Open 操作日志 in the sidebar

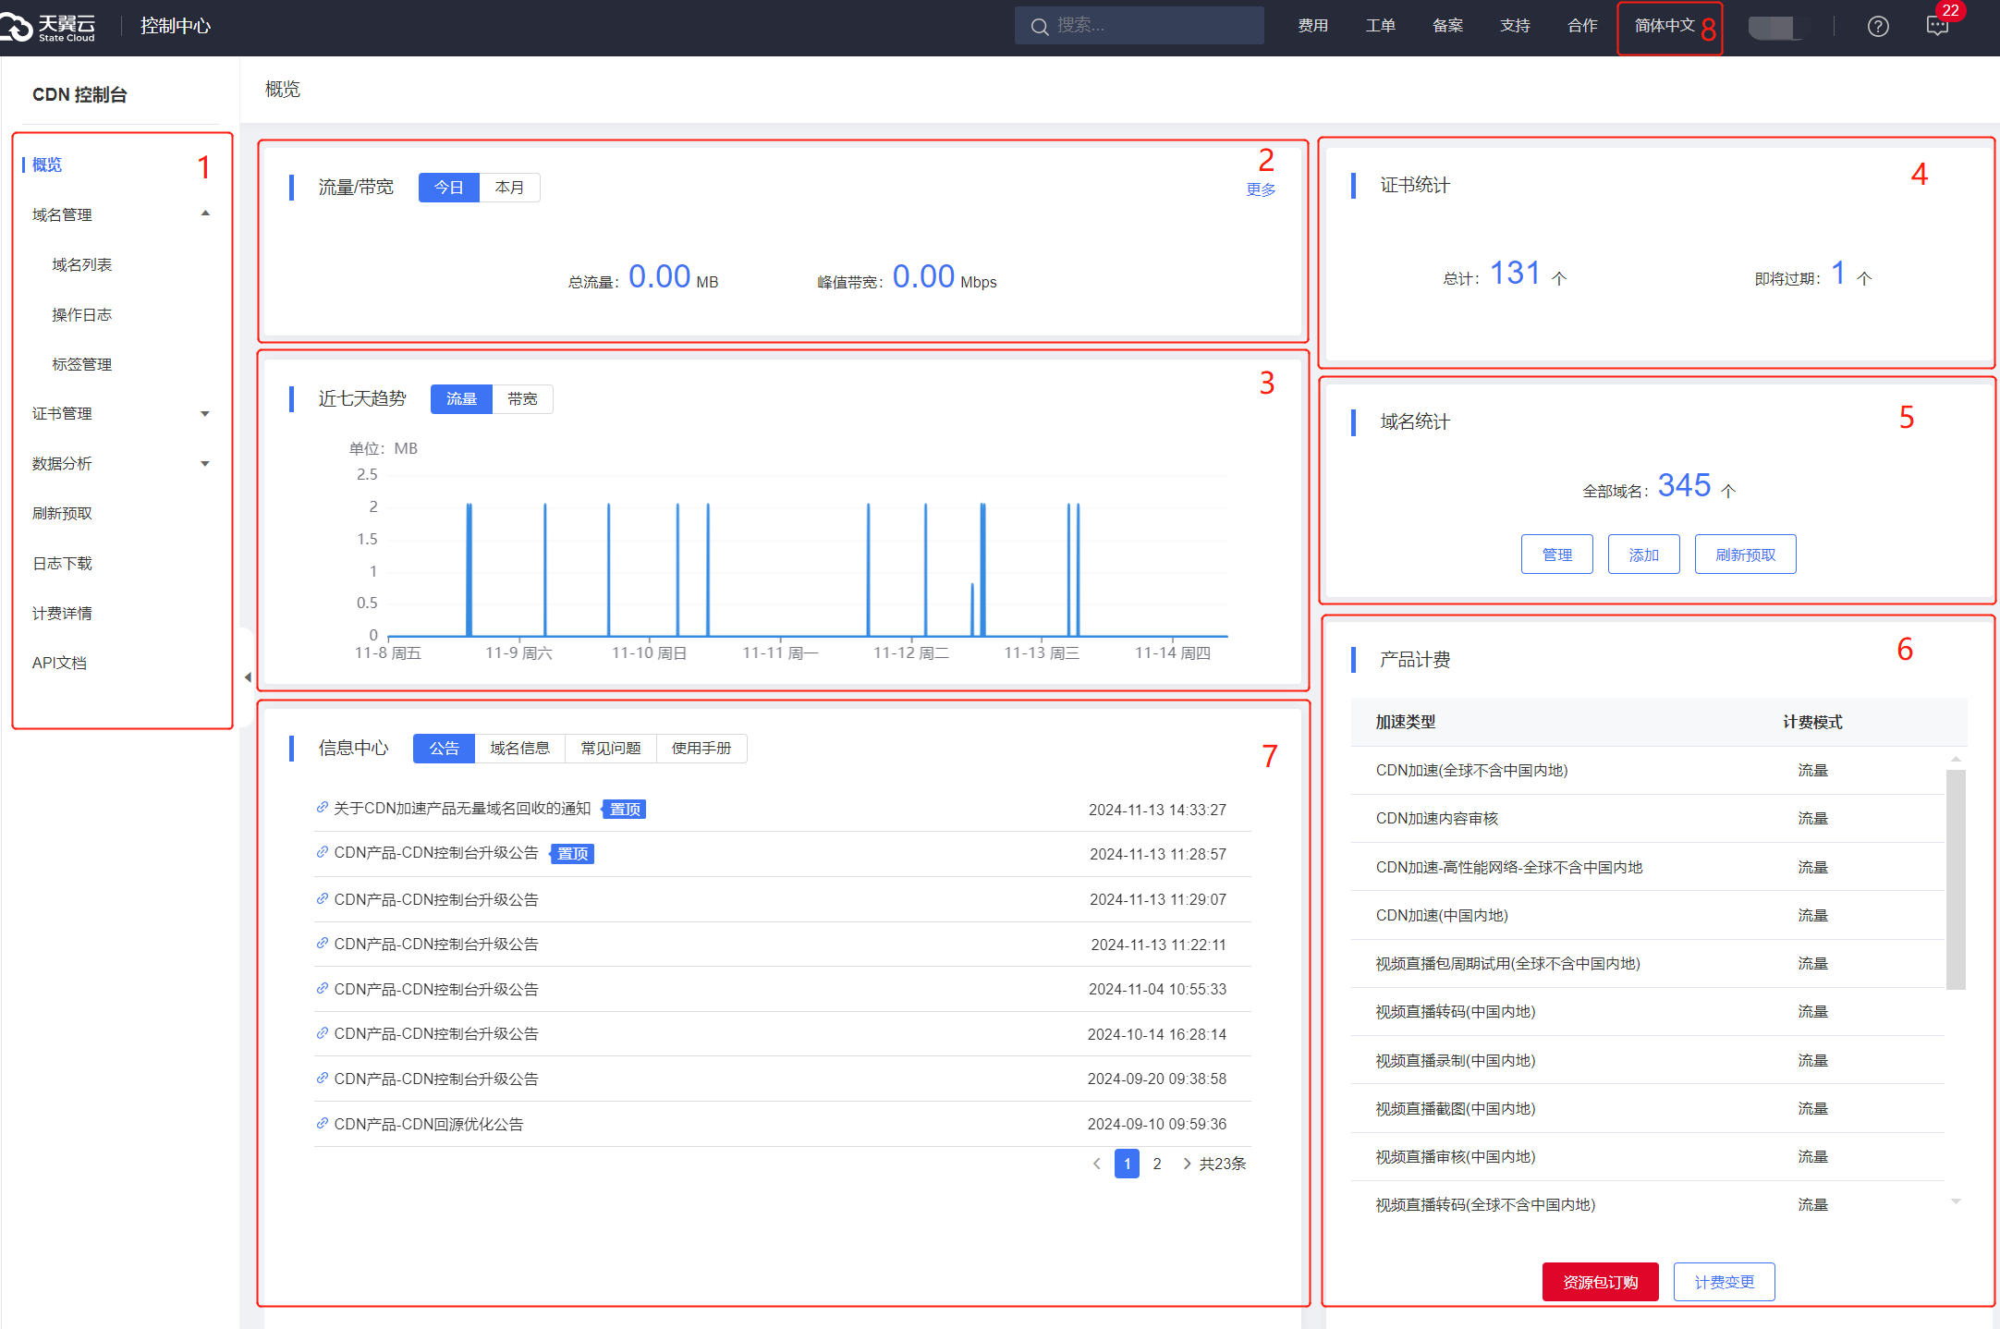tap(82, 314)
